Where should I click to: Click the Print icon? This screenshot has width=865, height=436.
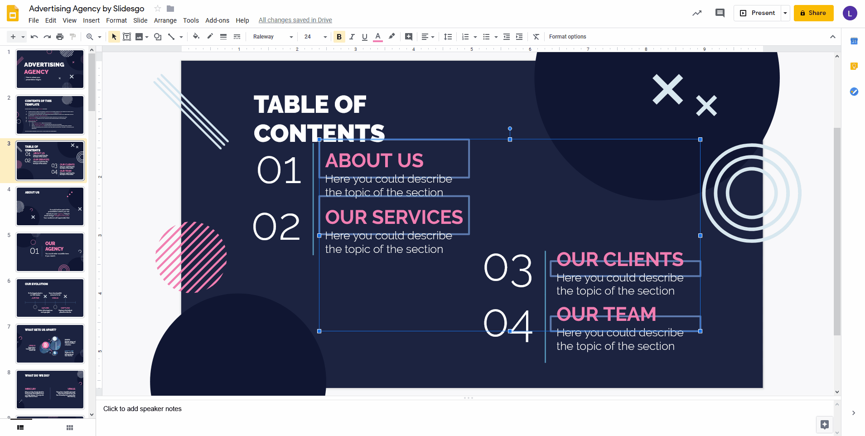tap(60, 37)
